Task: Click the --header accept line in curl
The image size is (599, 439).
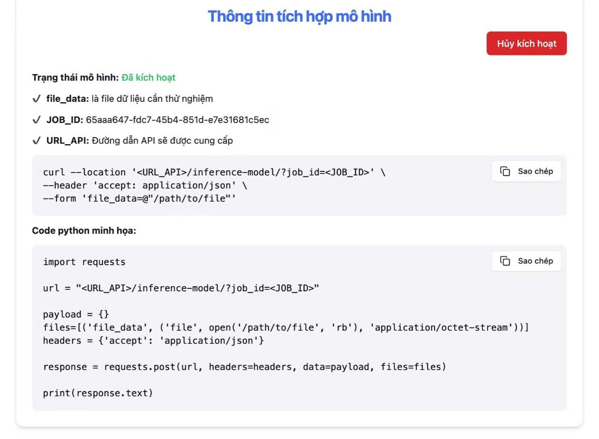Action: [x=145, y=185]
